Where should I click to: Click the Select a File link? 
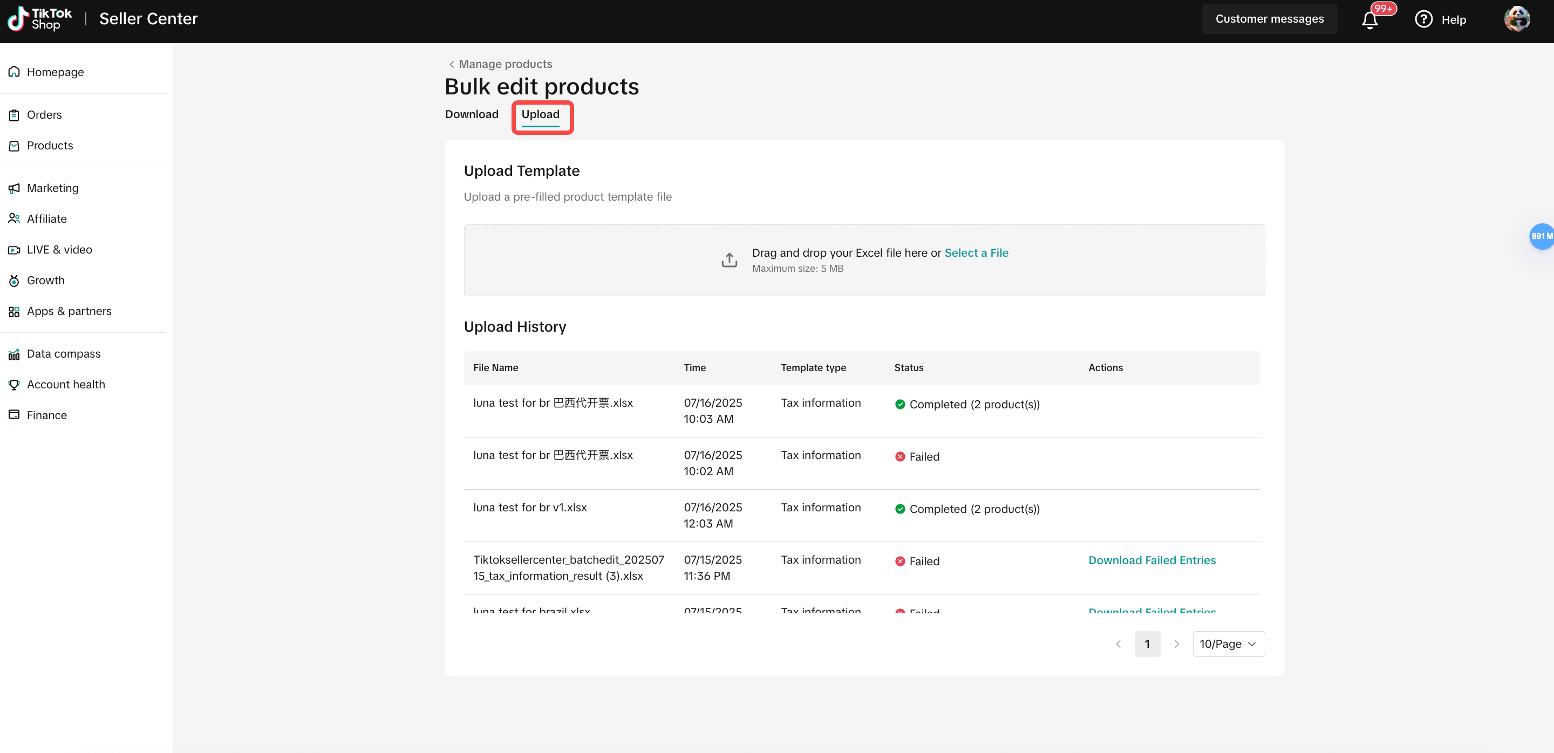[976, 252]
